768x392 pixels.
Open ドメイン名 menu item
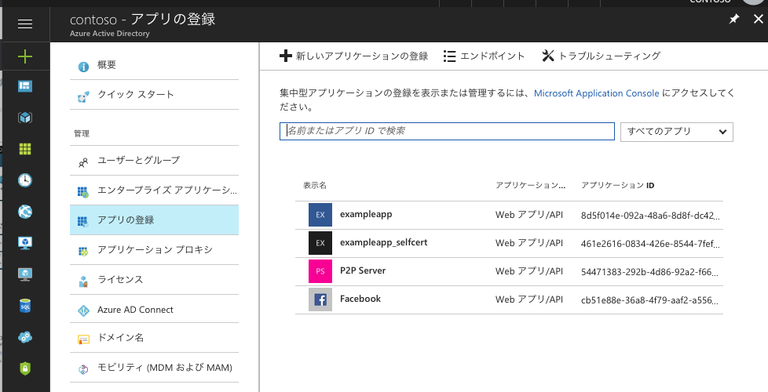pyautogui.click(x=154, y=338)
